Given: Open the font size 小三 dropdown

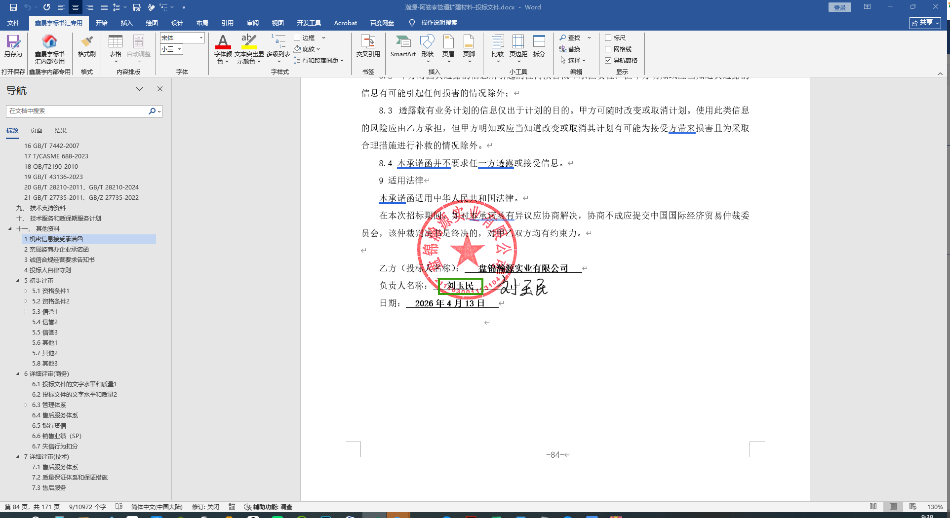Looking at the screenshot, I should point(179,49).
